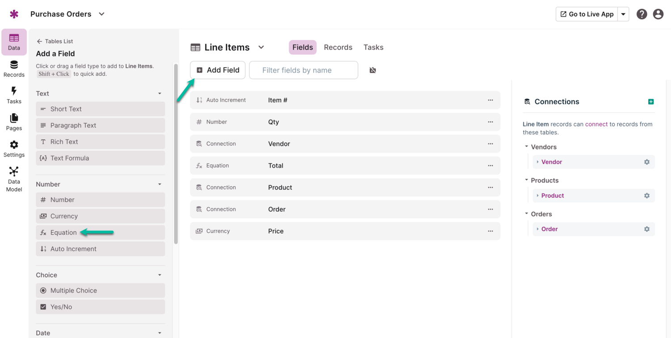The image size is (671, 338).
Task: Click the user account icon
Action: point(658,14)
